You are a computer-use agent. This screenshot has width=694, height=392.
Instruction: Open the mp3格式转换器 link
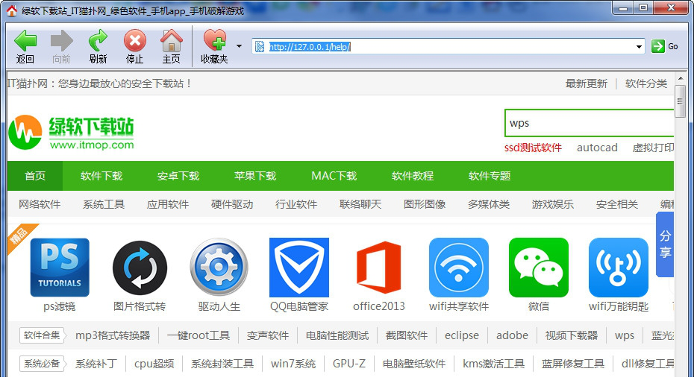(x=113, y=335)
